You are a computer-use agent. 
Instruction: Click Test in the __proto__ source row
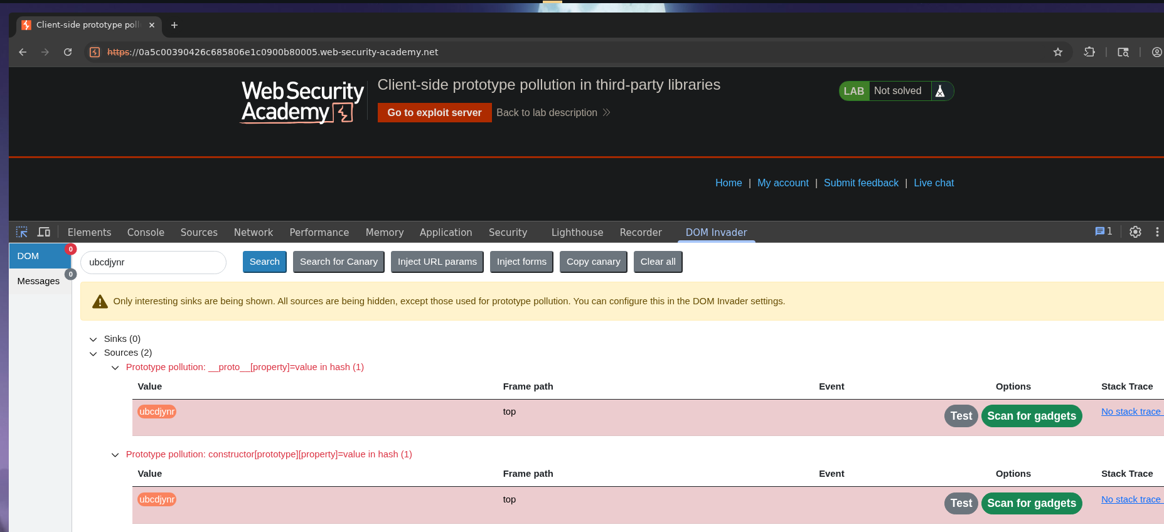pos(961,416)
